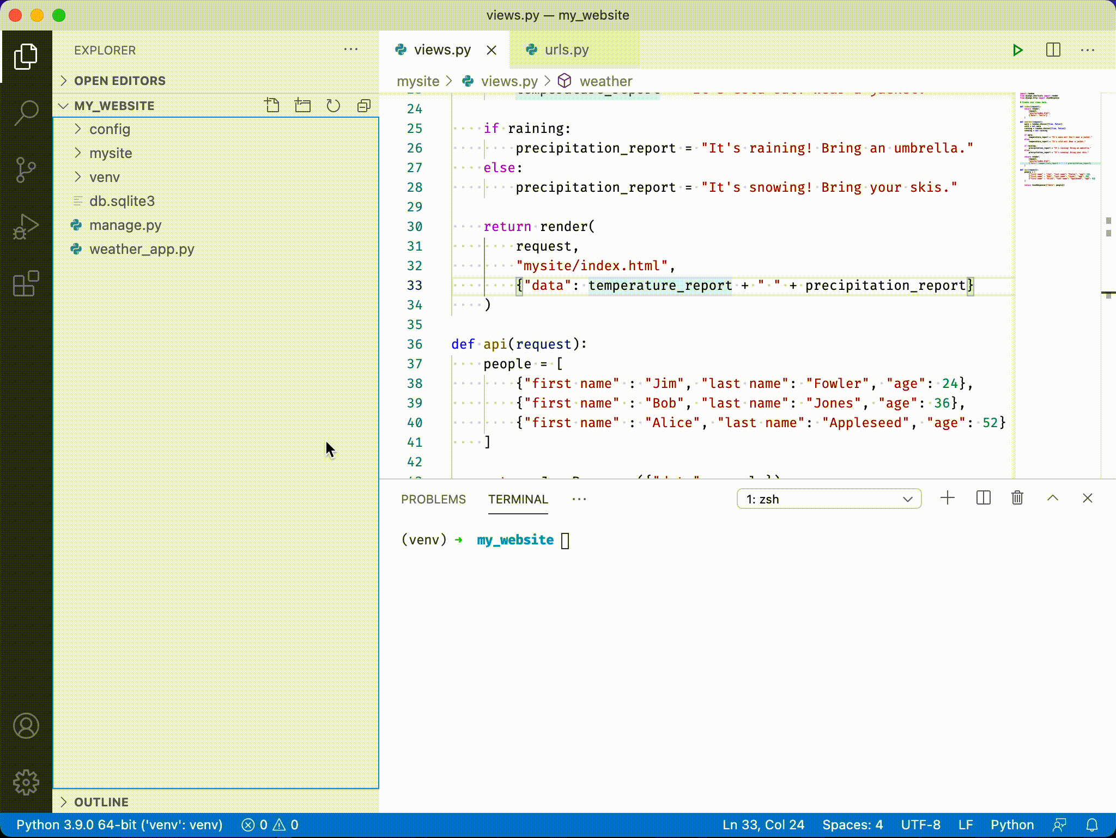Click the New File icon in explorer

(272, 105)
